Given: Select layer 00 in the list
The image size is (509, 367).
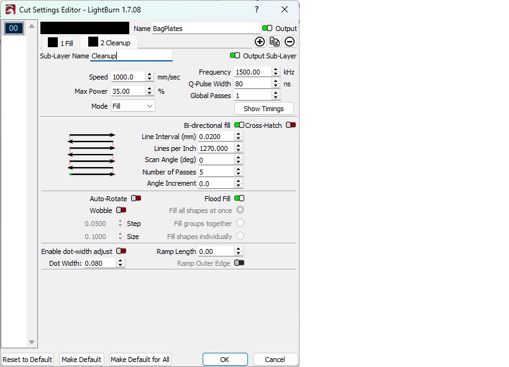Looking at the screenshot, I should coord(13,28).
